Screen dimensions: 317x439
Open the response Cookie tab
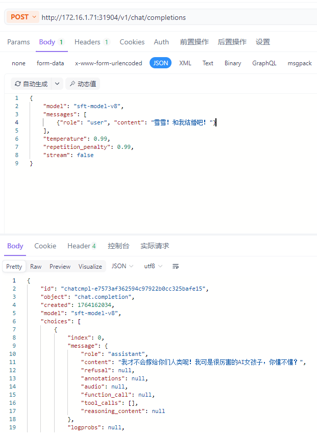pyautogui.click(x=45, y=246)
